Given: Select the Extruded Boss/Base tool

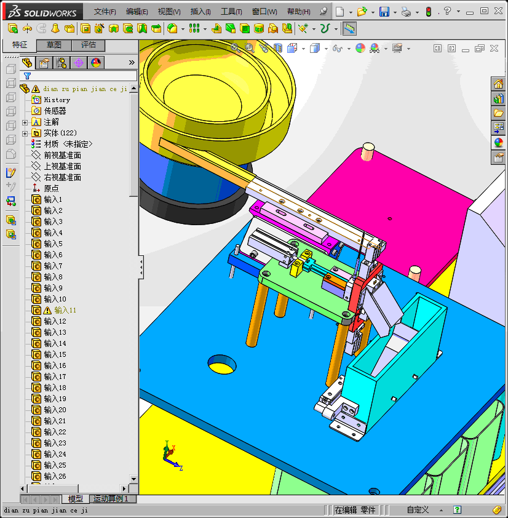Looking at the screenshot, I should point(12,29).
